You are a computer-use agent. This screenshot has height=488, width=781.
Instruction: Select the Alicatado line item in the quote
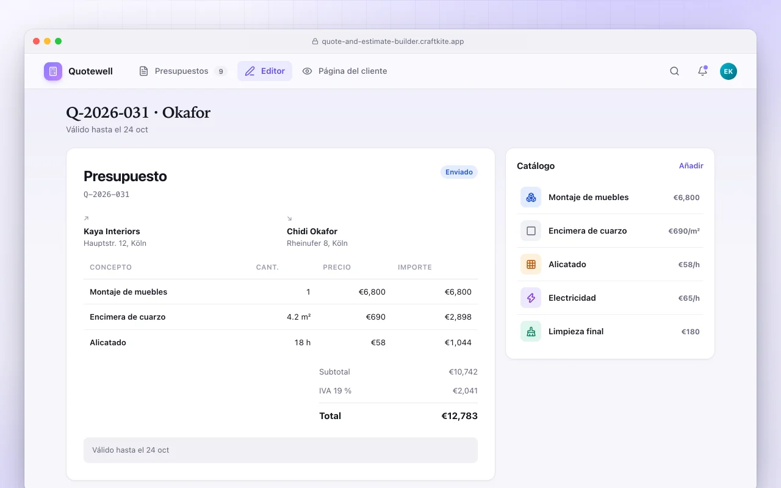pyautogui.click(x=281, y=343)
